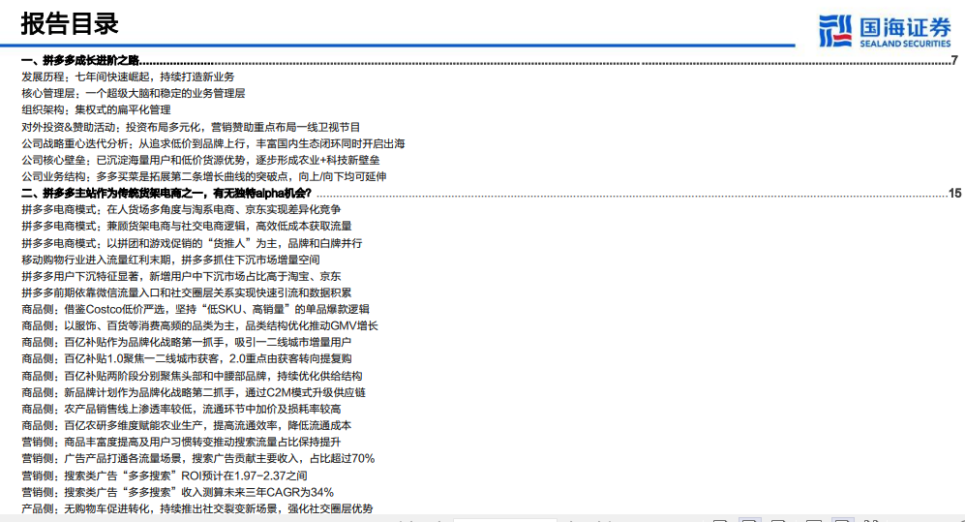Image resolution: width=965 pixels, height=522 pixels.
Task: Select line 拼多多前期依靠微信流量入口
Action: [187, 293]
